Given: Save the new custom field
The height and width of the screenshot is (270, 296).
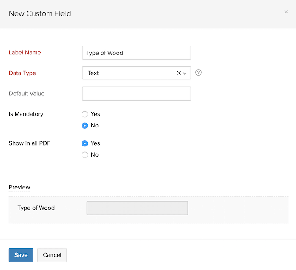Looking at the screenshot, I should point(21,255).
